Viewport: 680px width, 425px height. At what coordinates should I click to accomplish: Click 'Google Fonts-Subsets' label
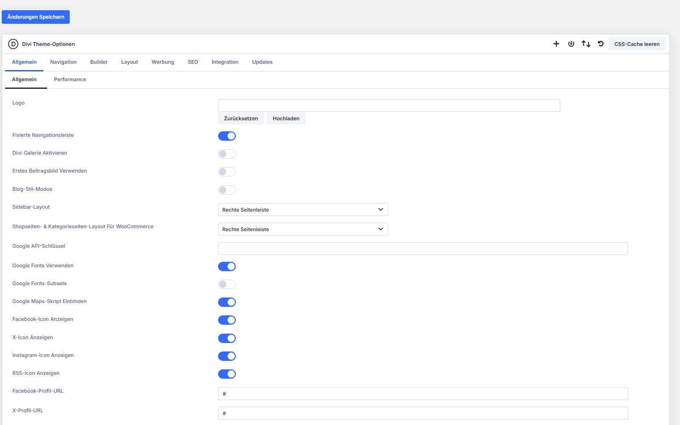40,283
